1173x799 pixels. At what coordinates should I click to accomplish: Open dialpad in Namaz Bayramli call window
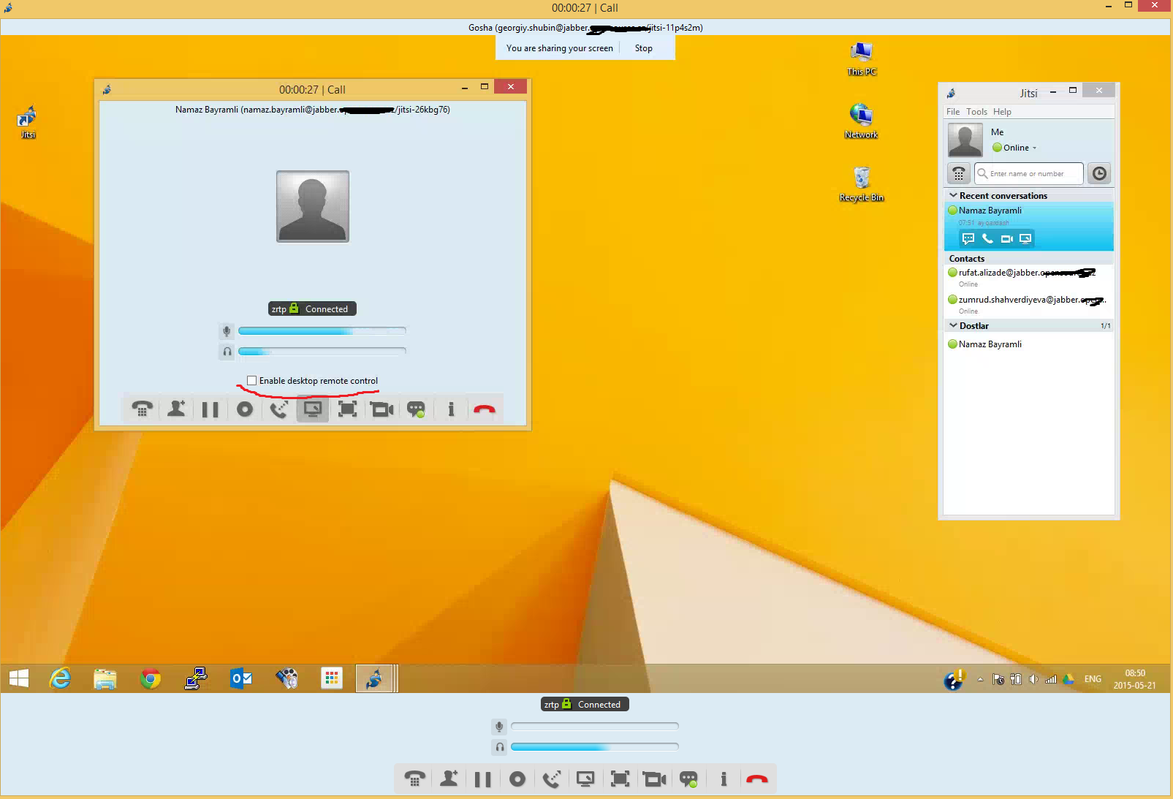click(142, 409)
